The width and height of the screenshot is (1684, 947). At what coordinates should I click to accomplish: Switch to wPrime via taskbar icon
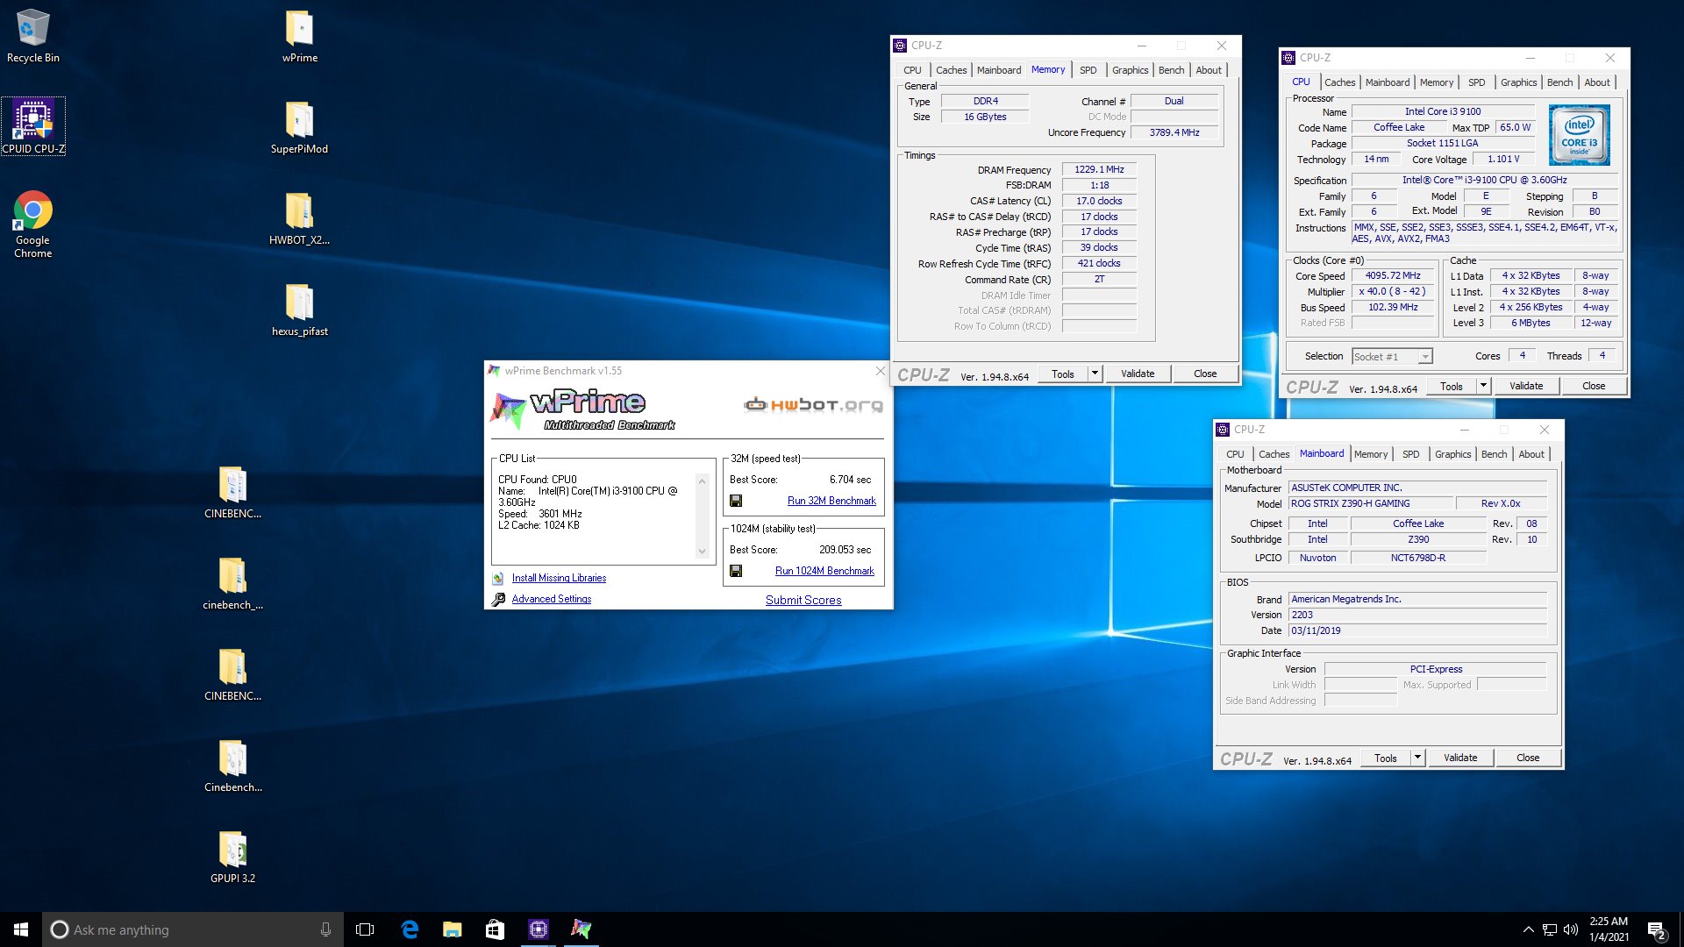[x=581, y=929]
